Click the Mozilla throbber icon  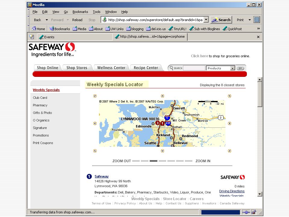click(257, 20)
